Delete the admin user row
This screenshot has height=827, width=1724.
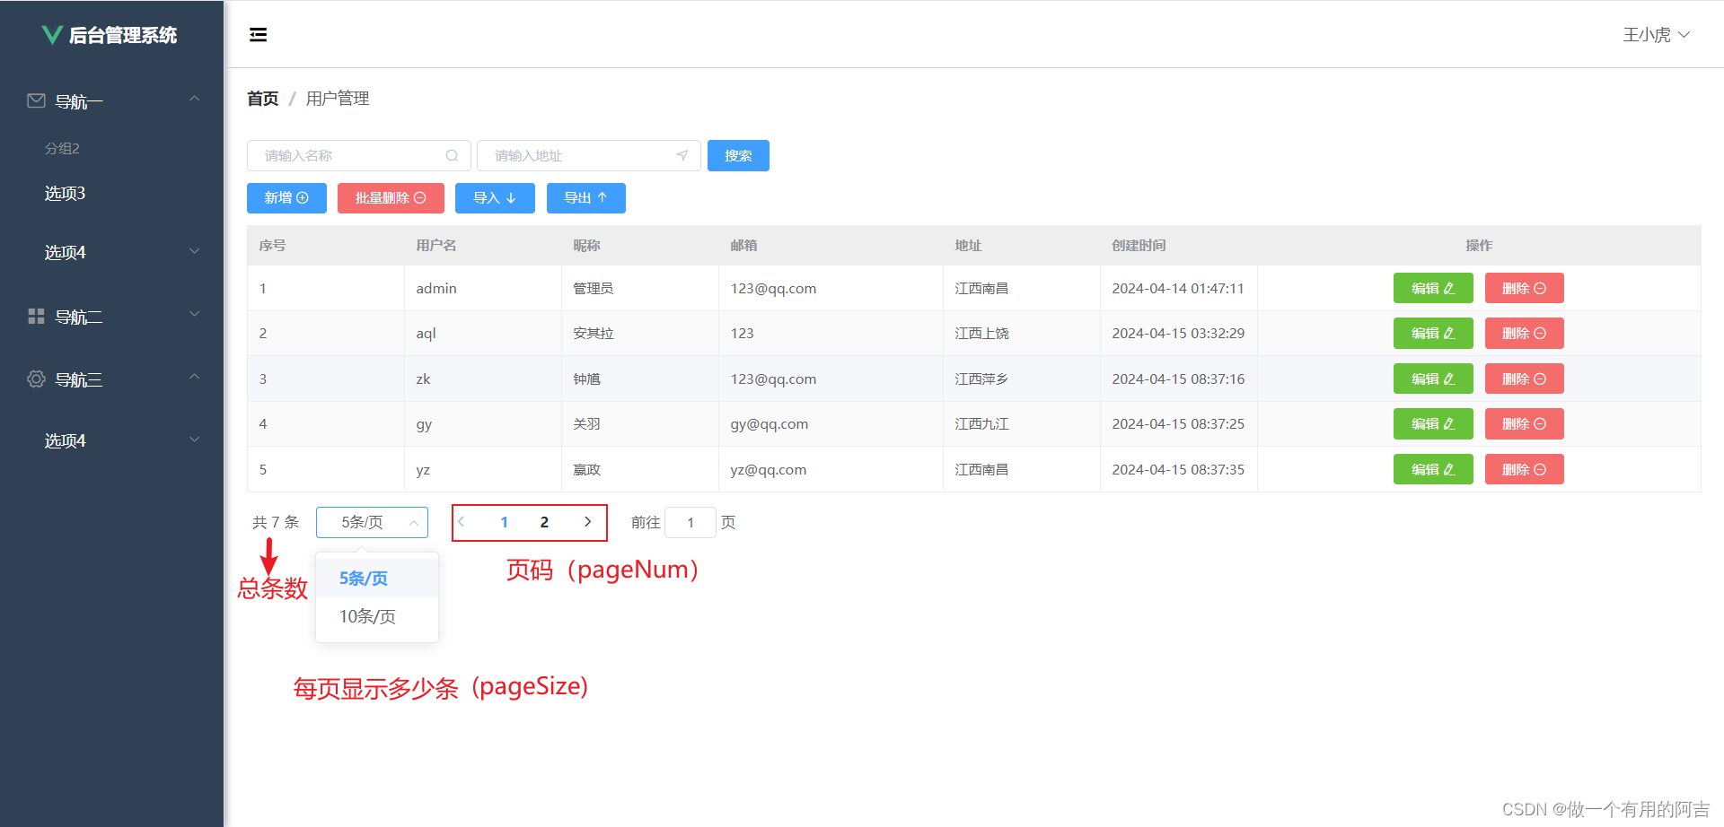(1524, 288)
